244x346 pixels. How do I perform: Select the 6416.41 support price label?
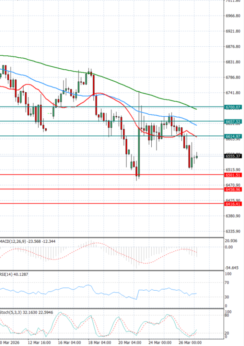pyautogui.click(x=233, y=204)
